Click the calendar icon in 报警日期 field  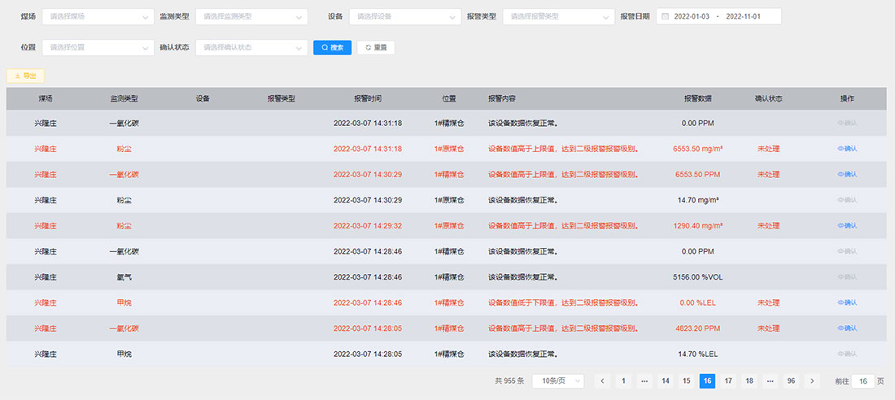coord(664,16)
